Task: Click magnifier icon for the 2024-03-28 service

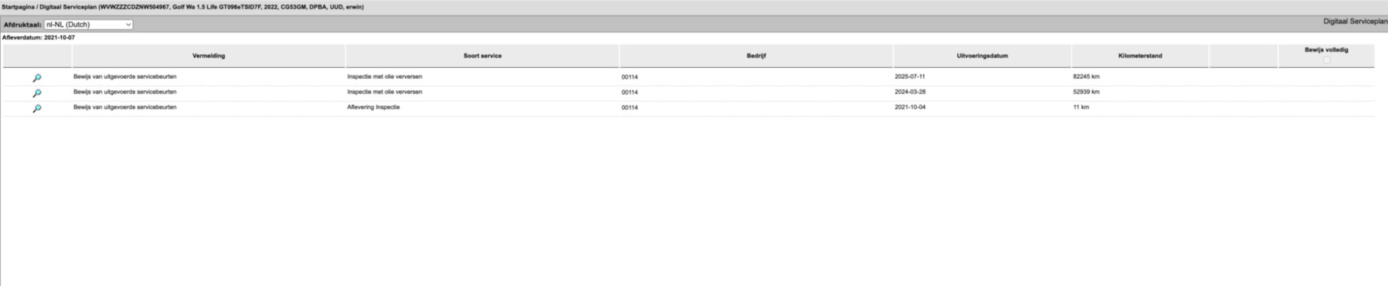Action: click(x=37, y=93)
